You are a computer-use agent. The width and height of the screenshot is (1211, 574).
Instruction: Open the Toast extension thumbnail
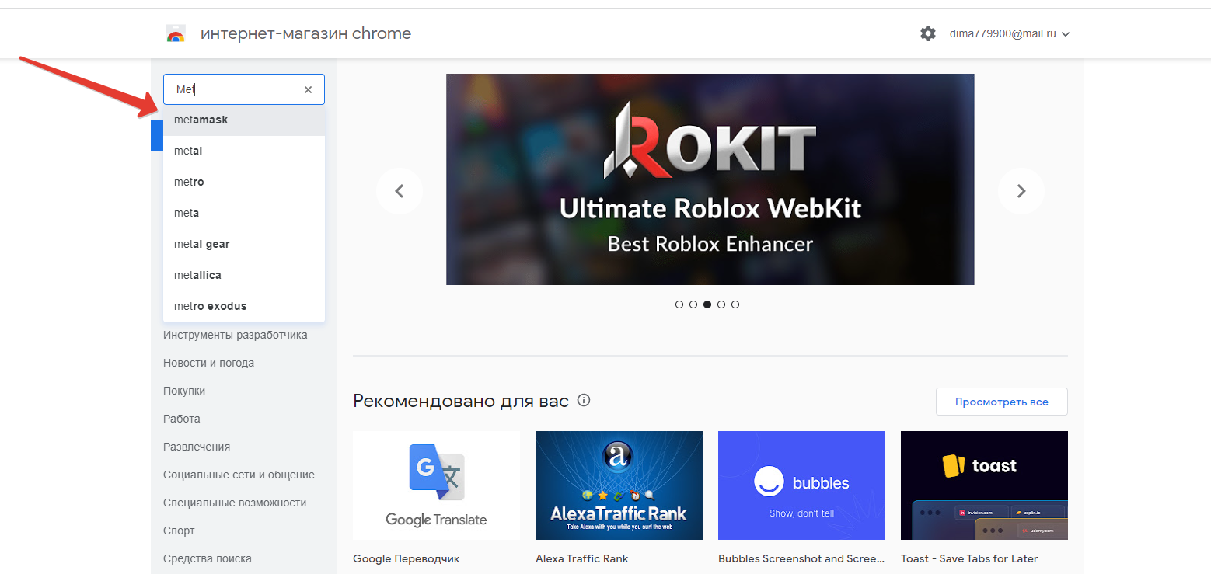pyautogui.click(x=984, y=485)
